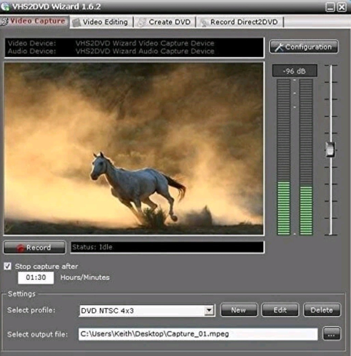Uncheck the Stop capture after checkbox
Image resolution: width=351 pixels, height=356 pixels.
[x=8, y=266]
